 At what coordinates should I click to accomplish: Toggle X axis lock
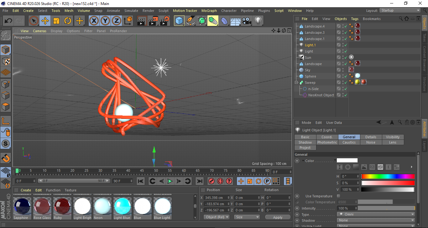coord(94,21)
